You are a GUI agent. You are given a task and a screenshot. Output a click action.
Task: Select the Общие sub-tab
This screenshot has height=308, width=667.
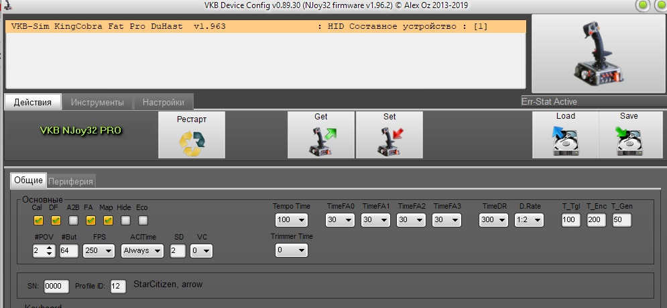pyautogui.click(x=29, y=181)
